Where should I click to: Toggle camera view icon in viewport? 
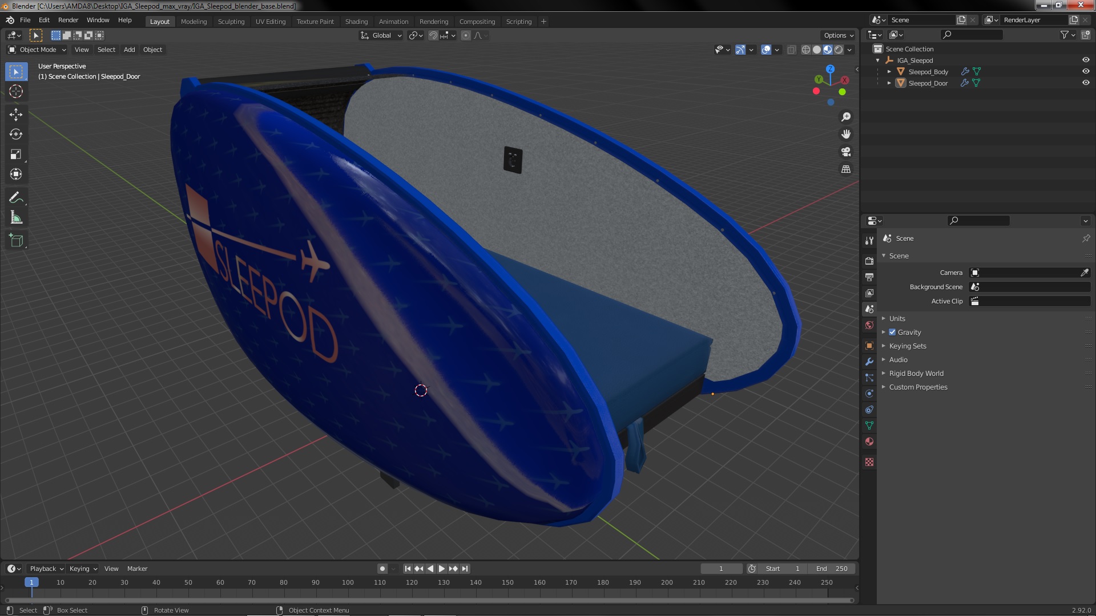tap(846, 152)
